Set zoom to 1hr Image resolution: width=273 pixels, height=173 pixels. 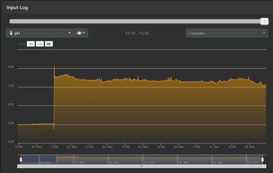(x=31, y=44)
